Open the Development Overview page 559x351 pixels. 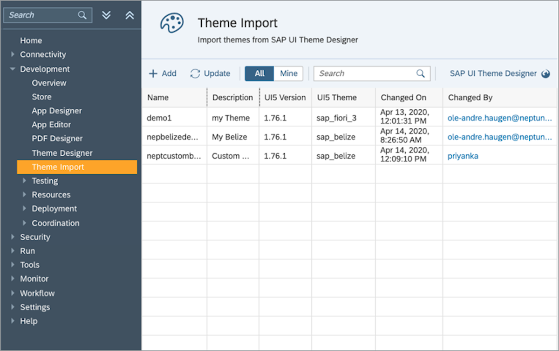(49, 83)
